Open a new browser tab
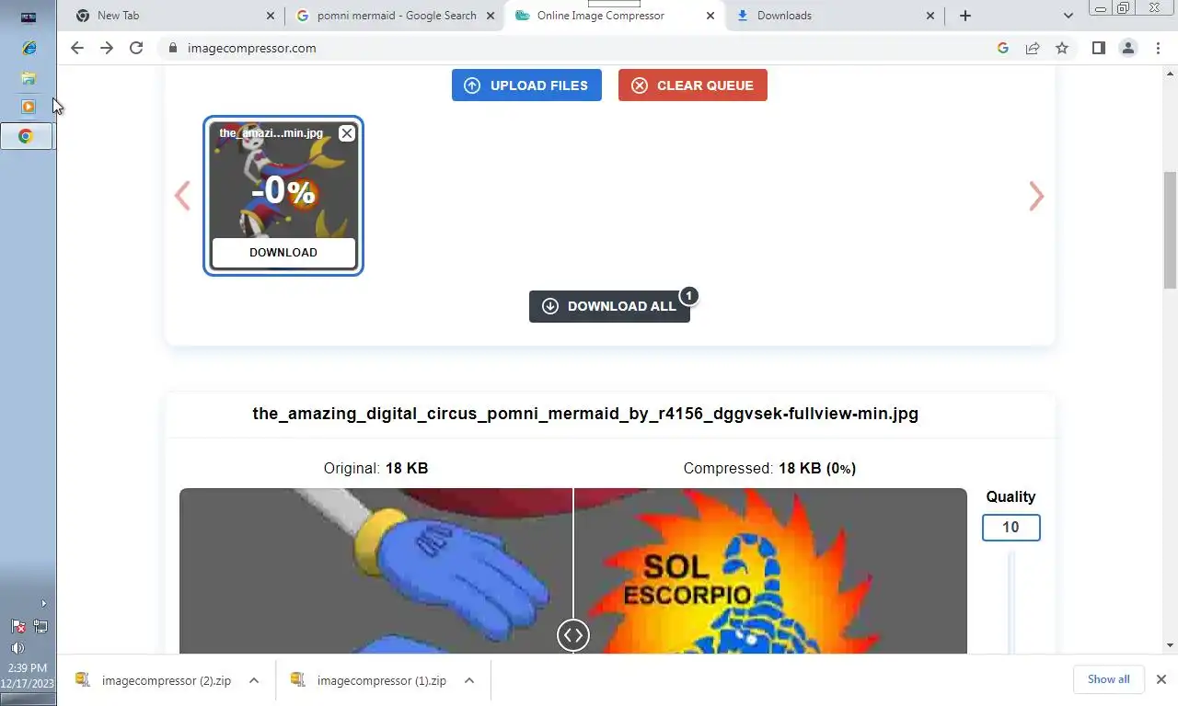 pyautogui.click(x=964, y=16)
